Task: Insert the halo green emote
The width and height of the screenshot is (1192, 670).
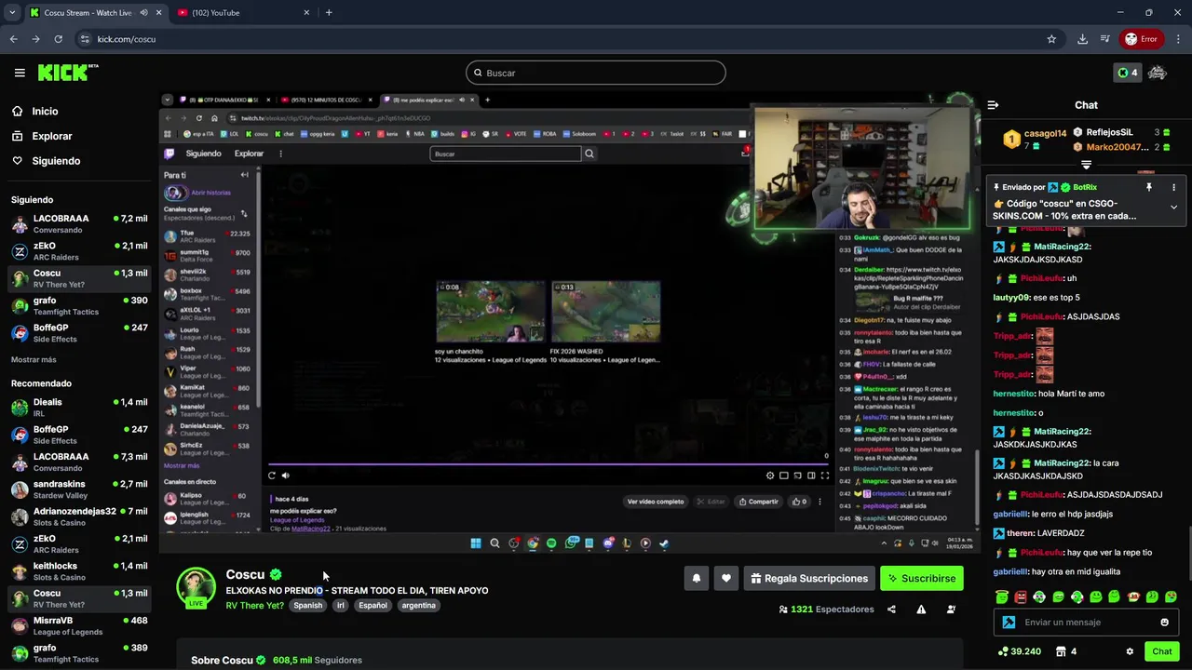Action: click(1002, 597)
